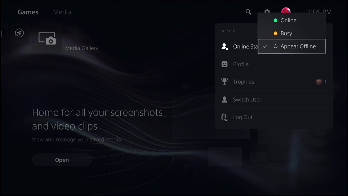Switch to the Games tab
The height and width of the screenshot is (196, 348).
click(x=28, y=12)
